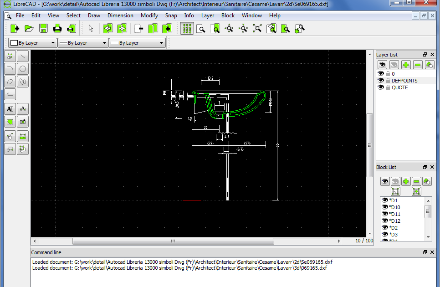Screen dimensions: 440x287
Task: Toggle lock on QUOTE layer
Action: 388,87
